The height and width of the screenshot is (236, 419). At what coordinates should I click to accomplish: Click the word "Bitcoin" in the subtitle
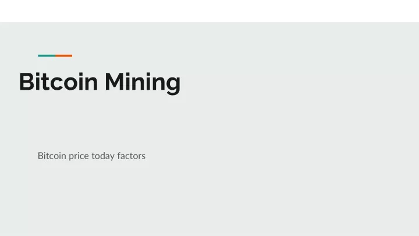(52, 156)
